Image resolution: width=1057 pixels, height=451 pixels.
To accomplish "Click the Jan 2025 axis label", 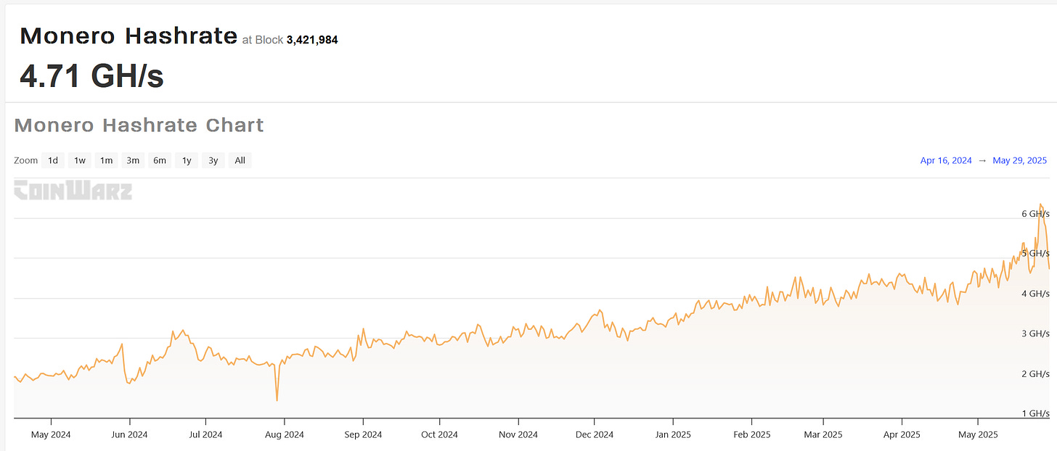I will (673, 435).
